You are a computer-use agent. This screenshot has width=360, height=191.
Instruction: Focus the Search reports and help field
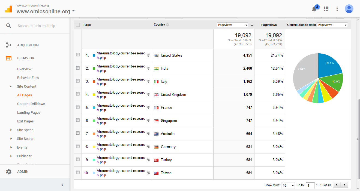[36, 26]
